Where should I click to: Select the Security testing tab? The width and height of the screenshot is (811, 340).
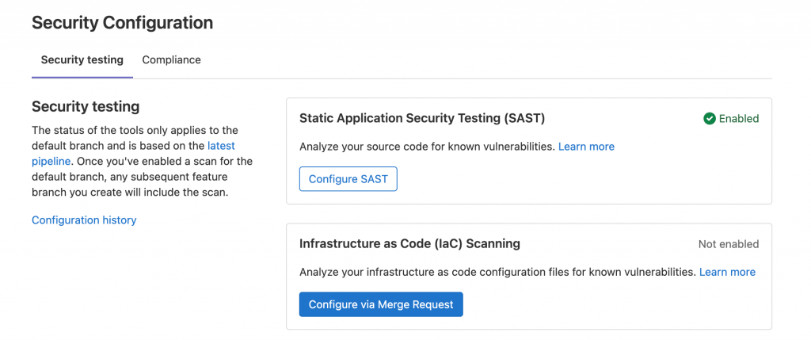click(82, 60)
